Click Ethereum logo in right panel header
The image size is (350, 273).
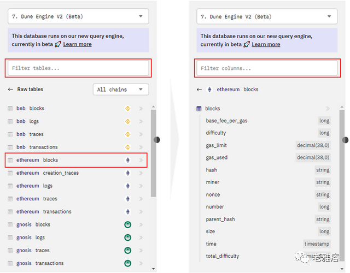tap(209, 90)
